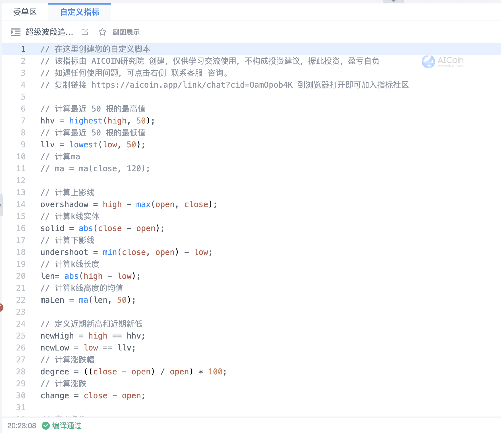Image resolution: width=501 pixels, height=433 pixels.
Task: Click the left-edge panel expand handle
Action: tap(1, 205)
